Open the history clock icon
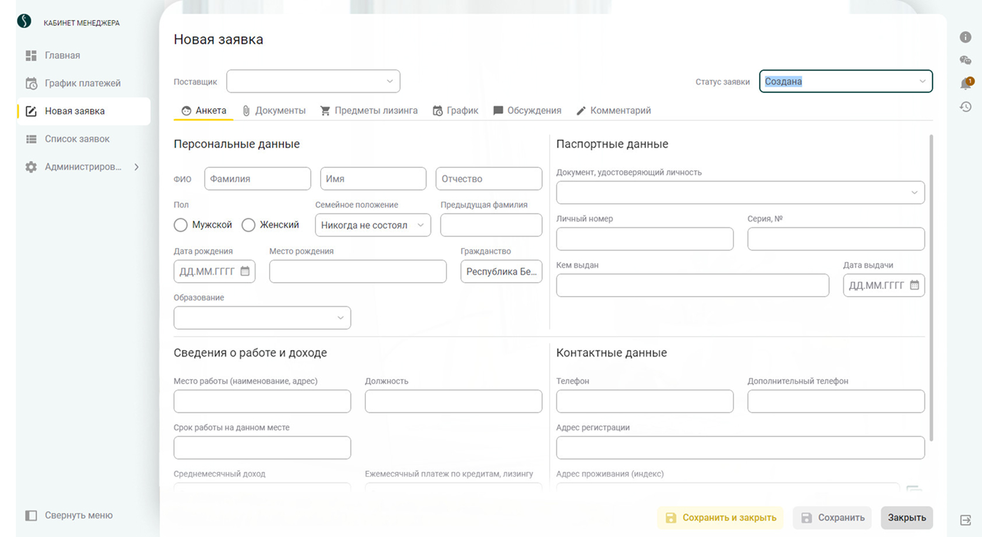This screenshot has width=982, height=537. (966, 107)
